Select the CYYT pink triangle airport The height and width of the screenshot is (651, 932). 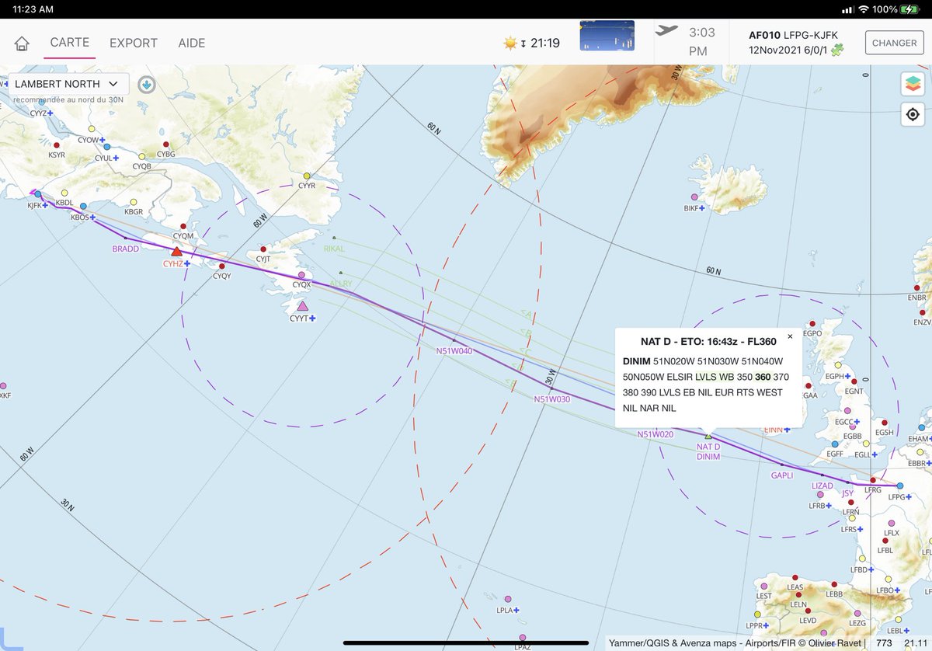coord(302,306)
